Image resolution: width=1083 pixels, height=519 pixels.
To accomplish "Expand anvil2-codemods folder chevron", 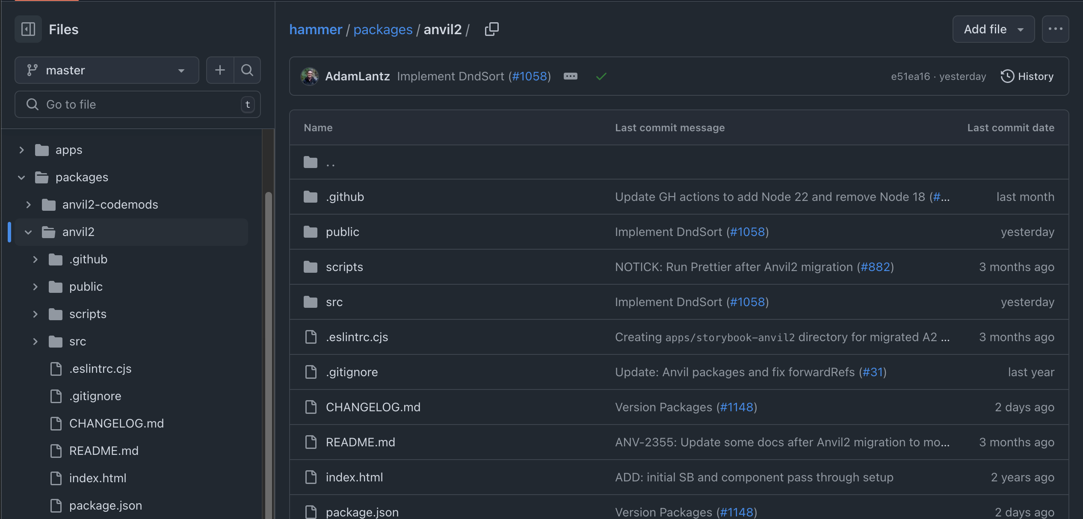I will [28, 205].
